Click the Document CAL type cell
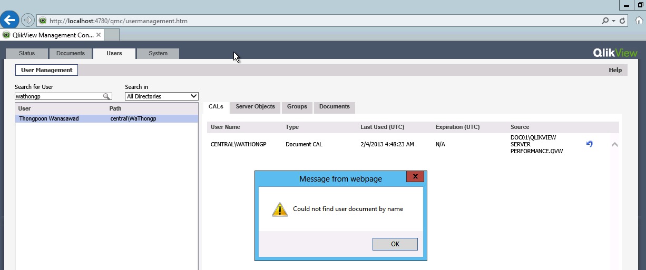Viewport: 646px width, 270px height. tap(304, 144)
